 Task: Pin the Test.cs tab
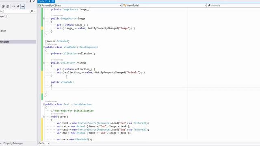tap(50, 1)
